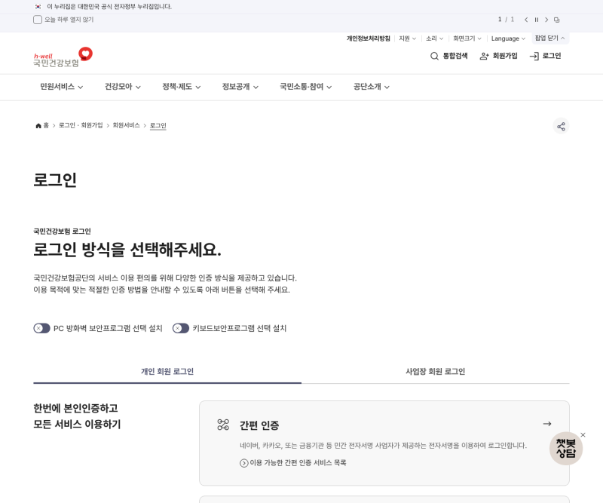Click the NHIS h-well logo

63,57
